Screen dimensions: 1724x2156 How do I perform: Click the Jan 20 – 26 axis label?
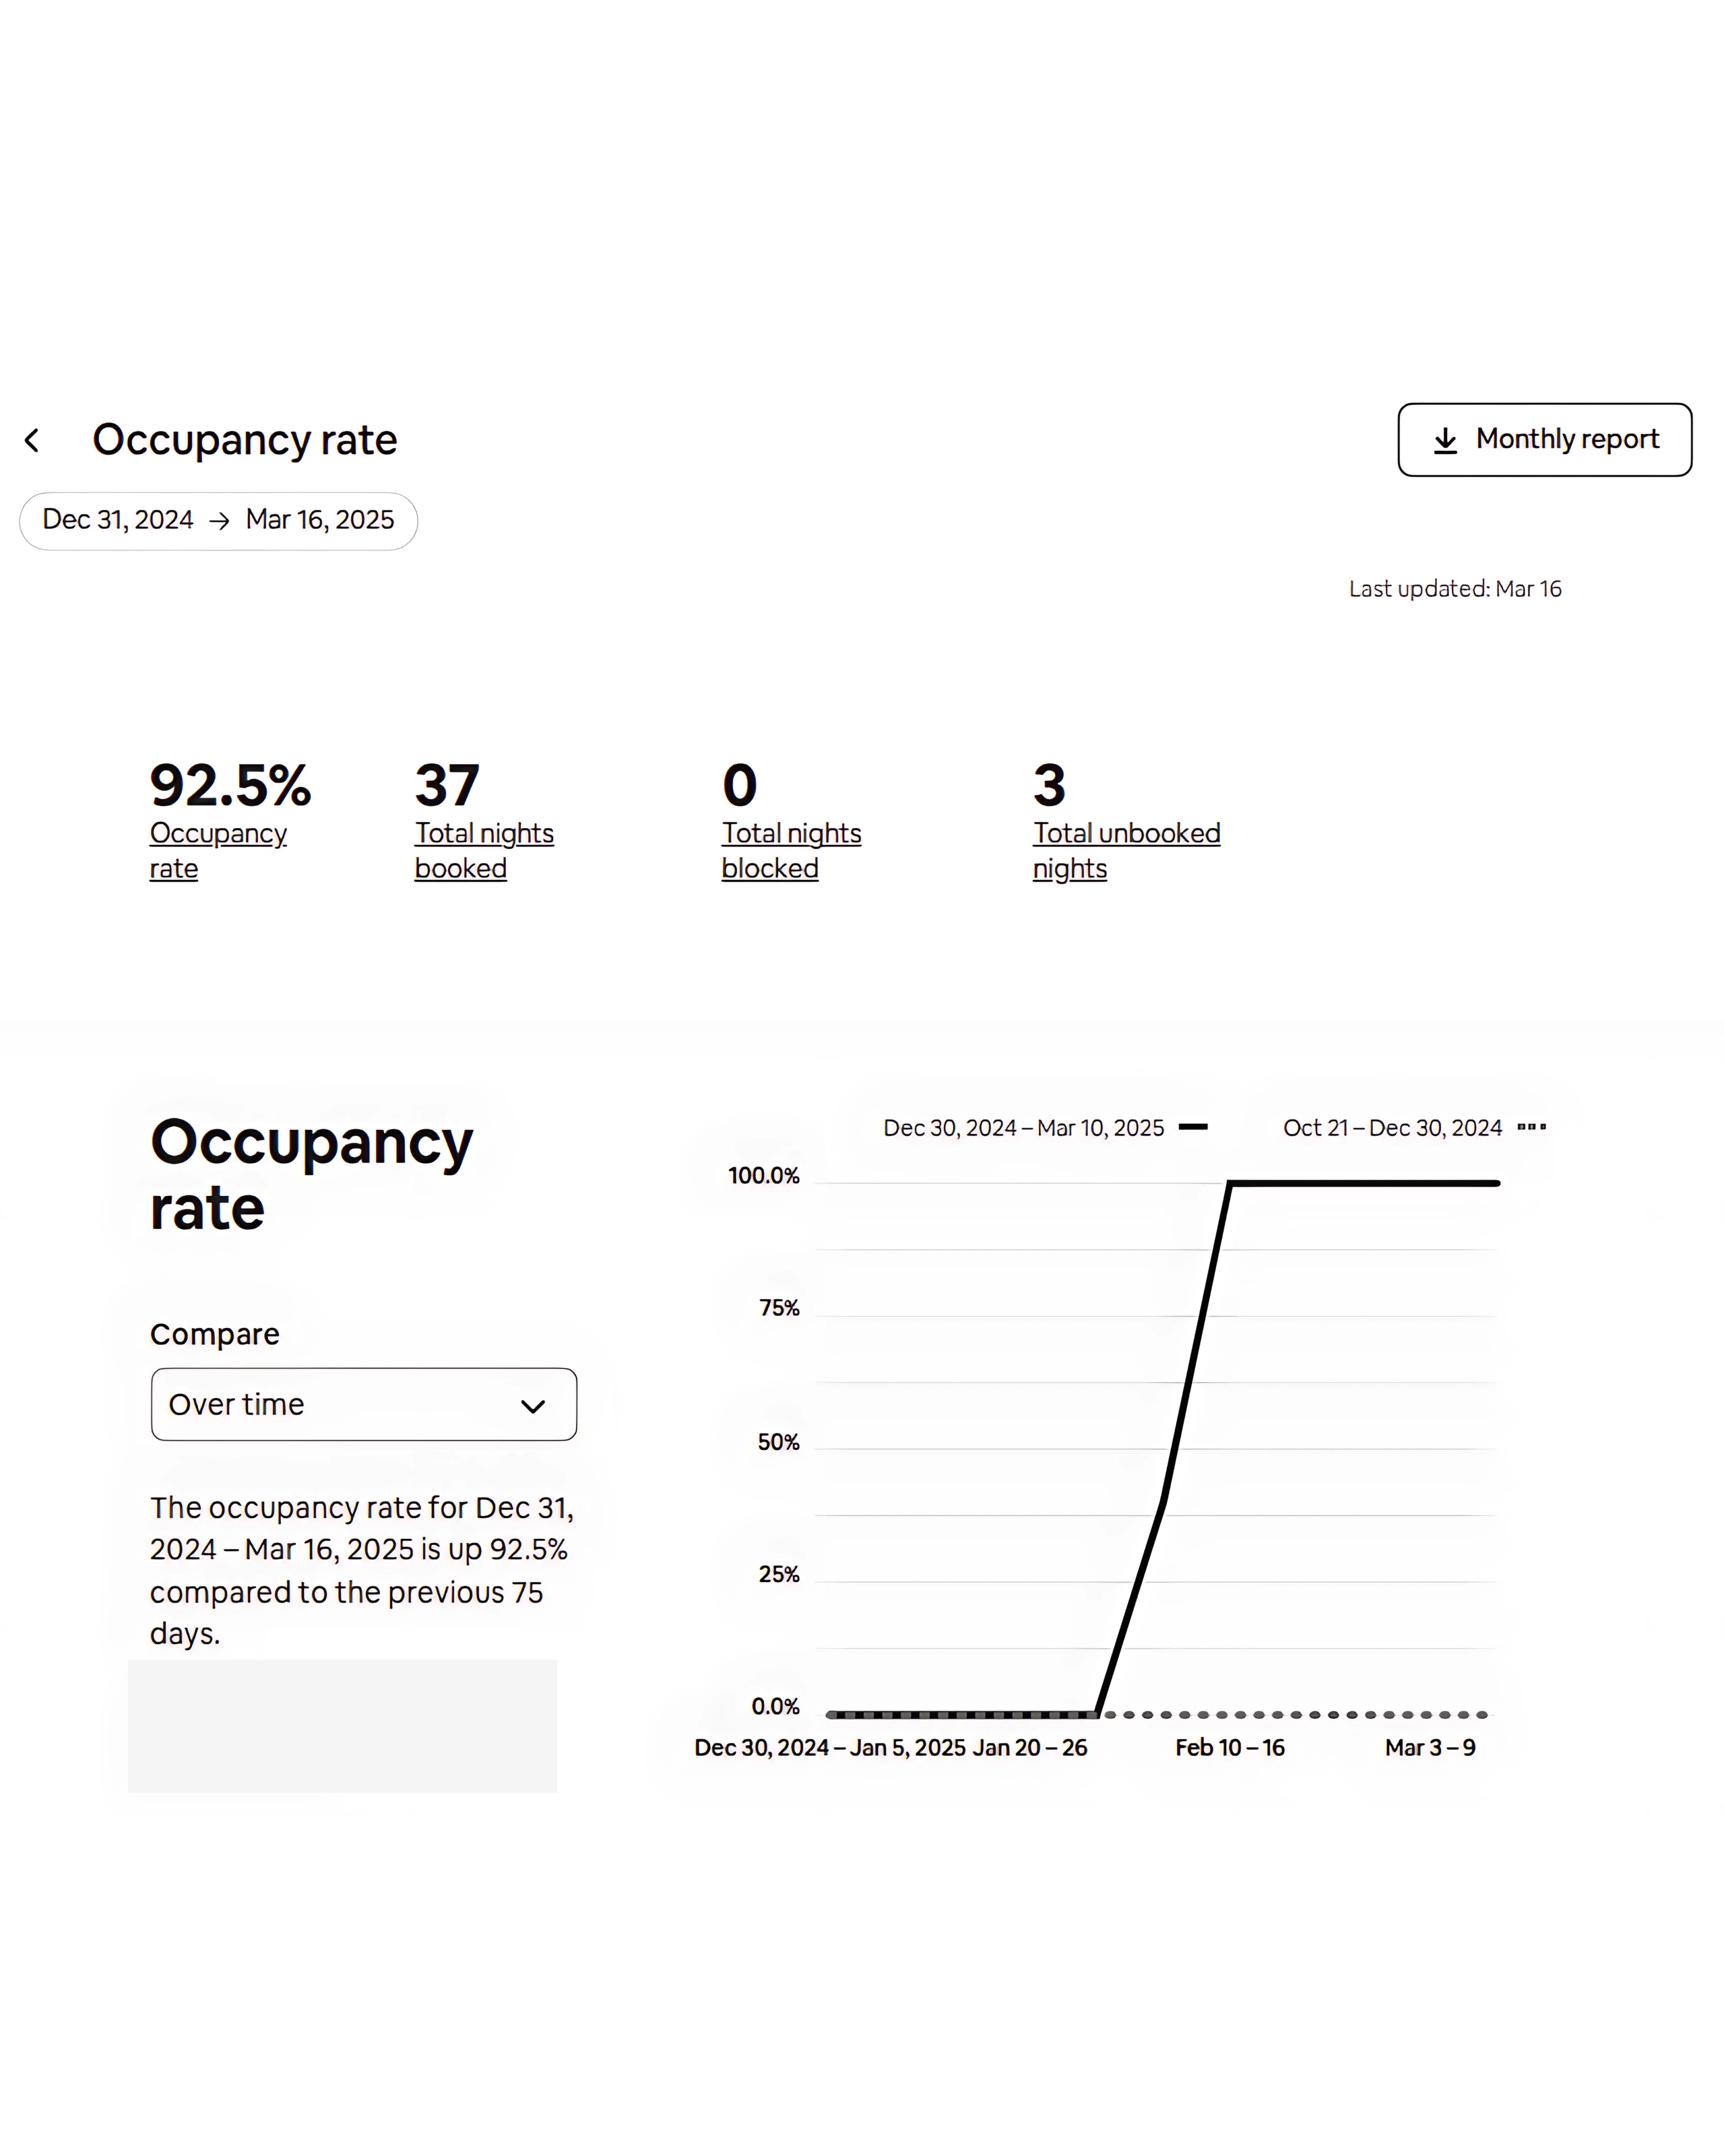[1029, 1747]
